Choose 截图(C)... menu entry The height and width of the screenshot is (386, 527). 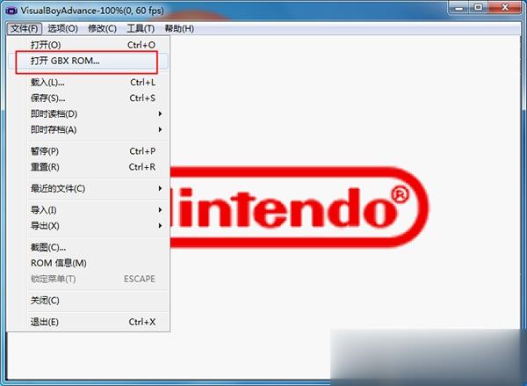pos(88,247)
